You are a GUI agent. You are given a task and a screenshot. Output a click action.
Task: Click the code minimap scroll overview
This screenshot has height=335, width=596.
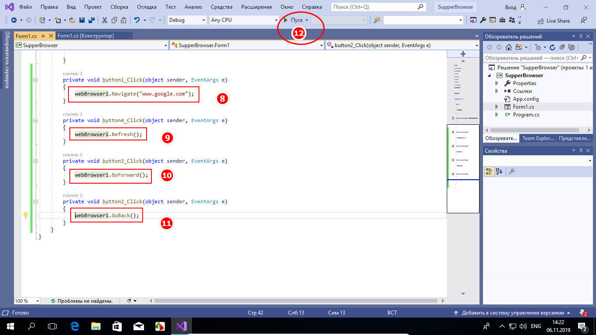point(463,169)
